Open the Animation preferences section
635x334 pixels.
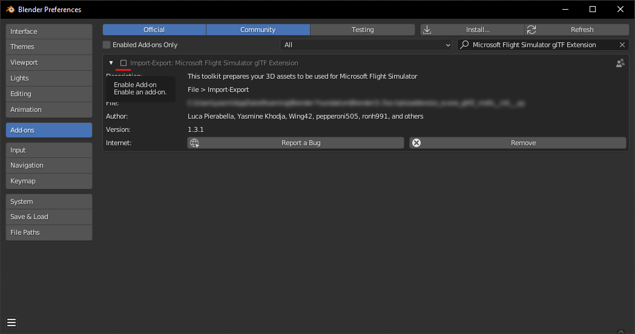(x=49, y=110)
